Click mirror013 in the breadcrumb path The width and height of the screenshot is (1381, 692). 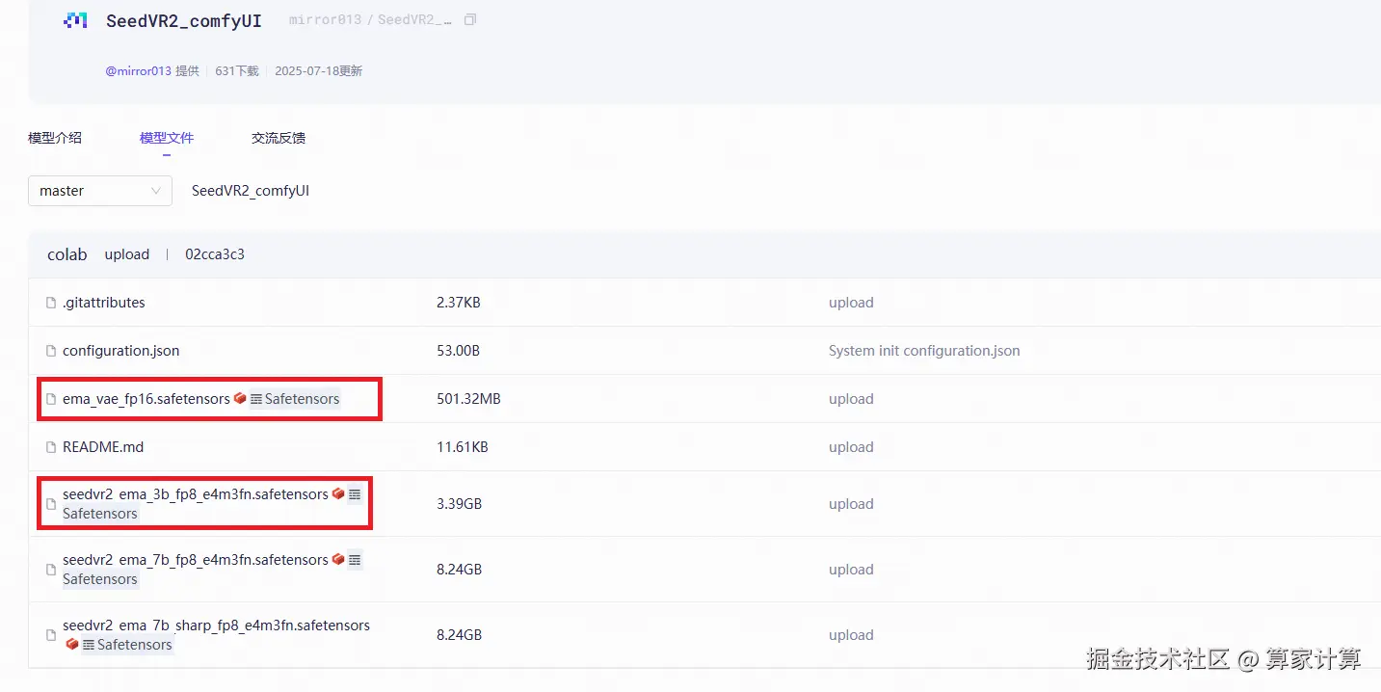(x=325, y=20)
